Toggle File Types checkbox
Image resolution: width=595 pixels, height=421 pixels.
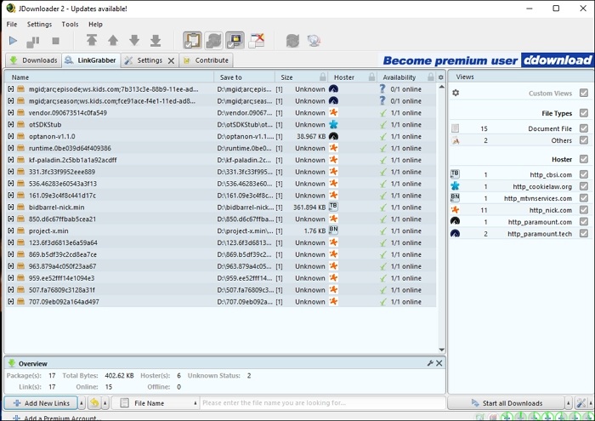584,113
